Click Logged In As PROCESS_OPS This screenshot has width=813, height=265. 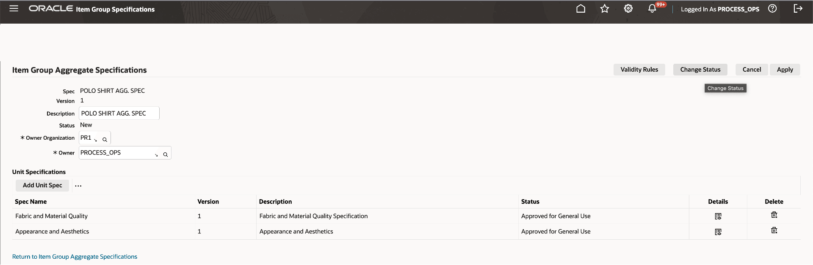(720, 9)
